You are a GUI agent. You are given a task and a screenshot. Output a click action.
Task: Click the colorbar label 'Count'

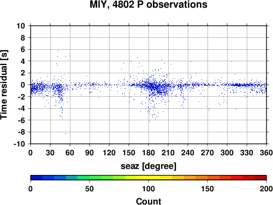pos(149,201)
